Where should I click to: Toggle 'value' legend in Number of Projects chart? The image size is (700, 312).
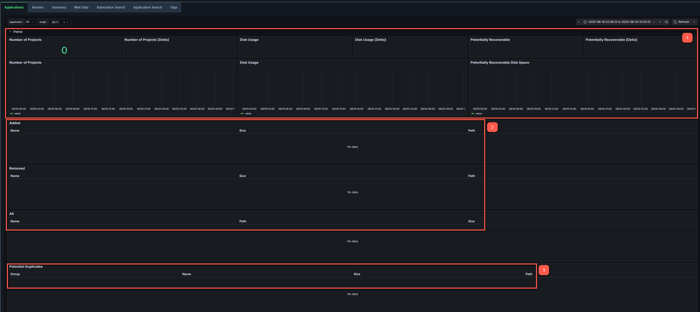(17, 113)
